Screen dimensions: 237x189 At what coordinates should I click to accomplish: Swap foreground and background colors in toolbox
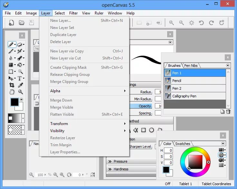click(21, 99)
